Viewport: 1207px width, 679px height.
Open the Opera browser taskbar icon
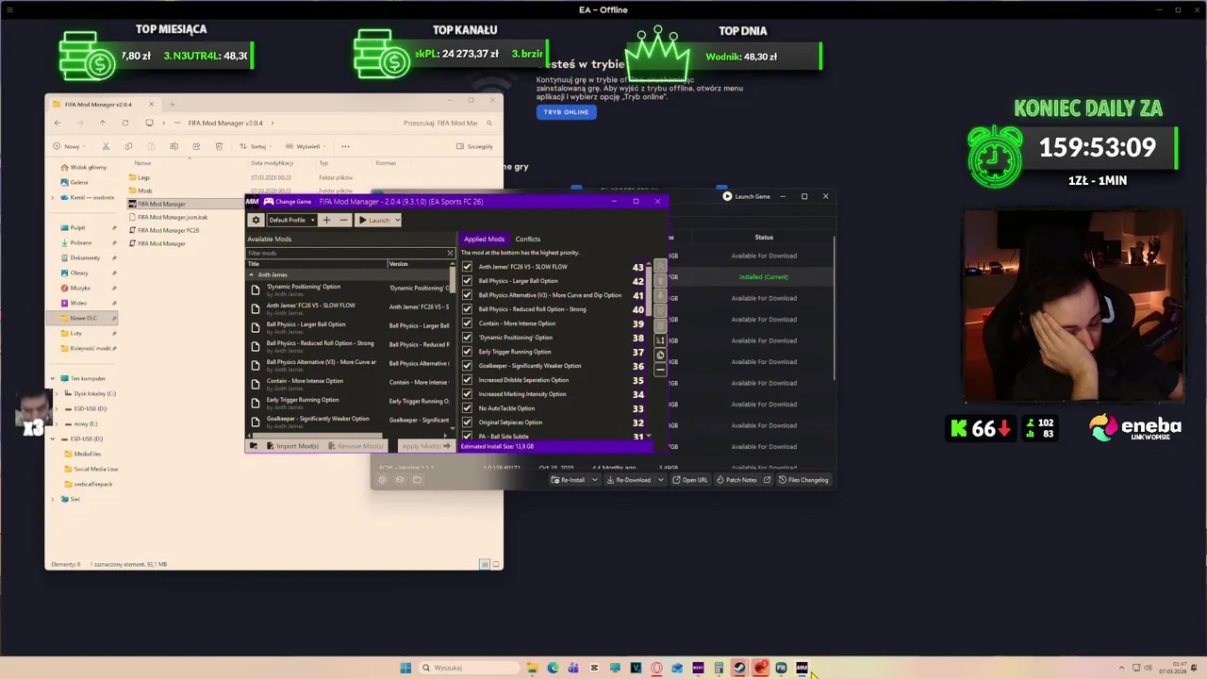click(x=656, y=668)
